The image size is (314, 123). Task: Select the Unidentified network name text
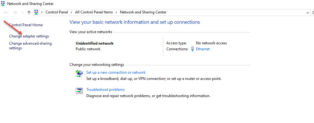(94, 43)
